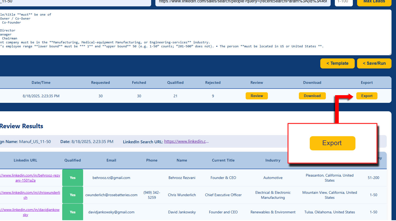Viewport: 396px width, 221px height.
Task: Download results of the 8/18/2025 run
Action: click(312, 96)
